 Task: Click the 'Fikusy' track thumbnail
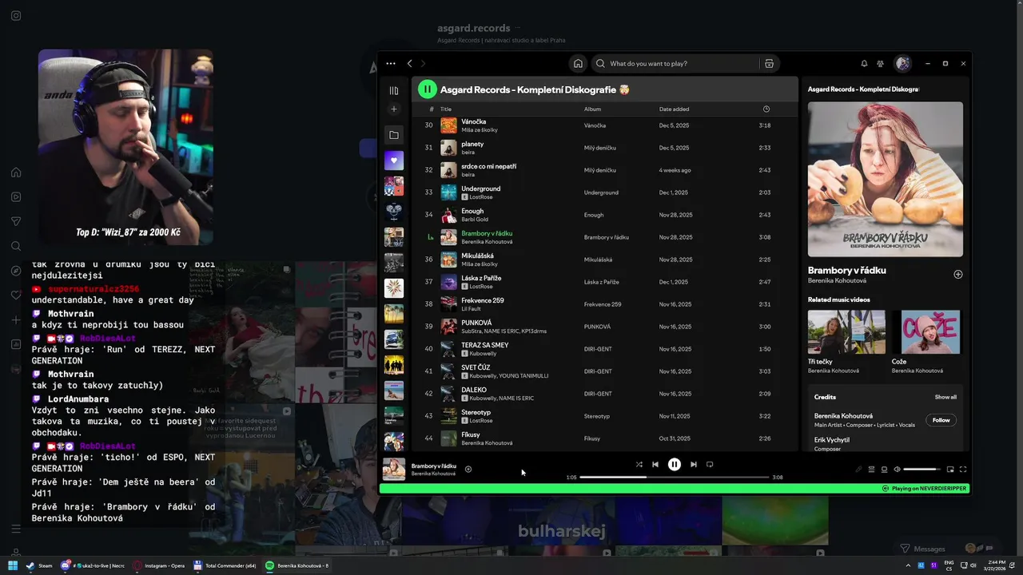tap(449, 438)
